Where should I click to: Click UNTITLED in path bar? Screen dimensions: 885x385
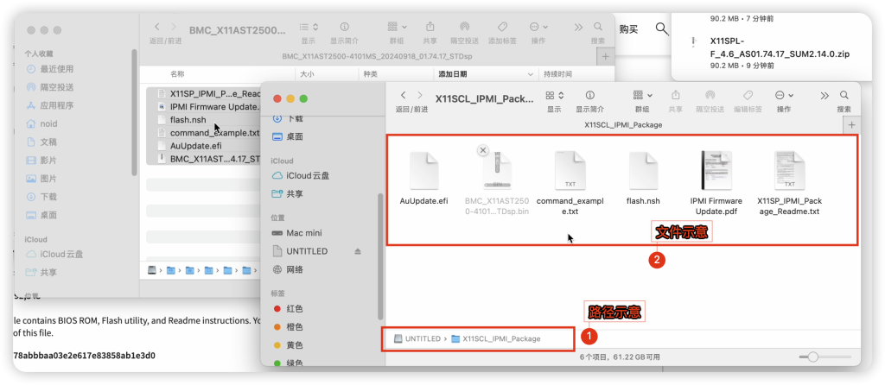point(417,338)
